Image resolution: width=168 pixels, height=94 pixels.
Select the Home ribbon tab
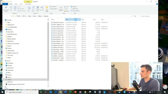point(10,4)
